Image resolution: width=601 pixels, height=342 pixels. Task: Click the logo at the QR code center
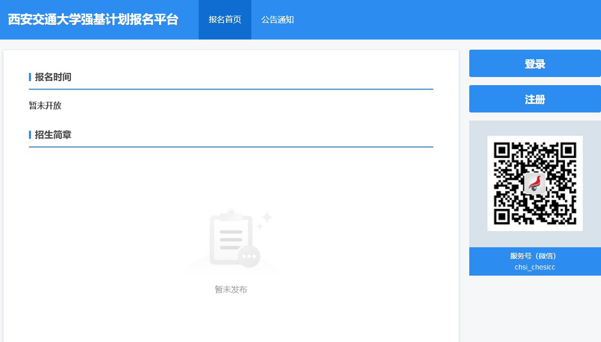(535, 183)
